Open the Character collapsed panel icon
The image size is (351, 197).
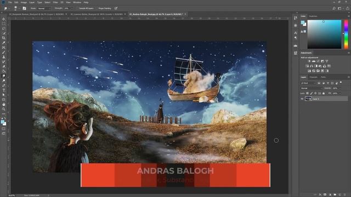coord(296,33)
